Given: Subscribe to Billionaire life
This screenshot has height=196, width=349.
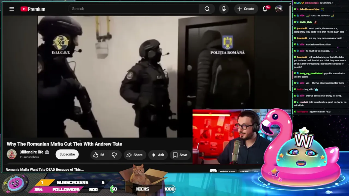Looking at the screenshot, I should coord(67,154).
